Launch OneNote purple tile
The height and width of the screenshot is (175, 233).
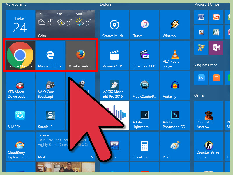coord(216,48)
